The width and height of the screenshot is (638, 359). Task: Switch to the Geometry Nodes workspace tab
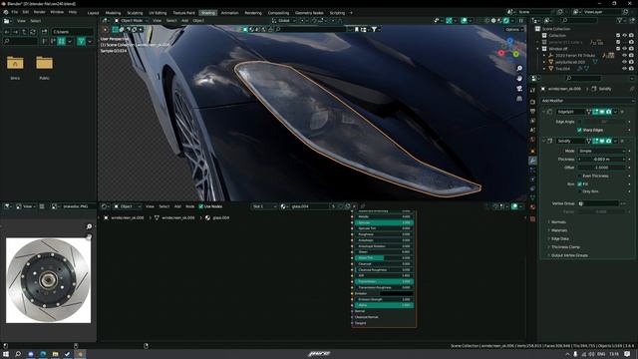click(309, 13)
